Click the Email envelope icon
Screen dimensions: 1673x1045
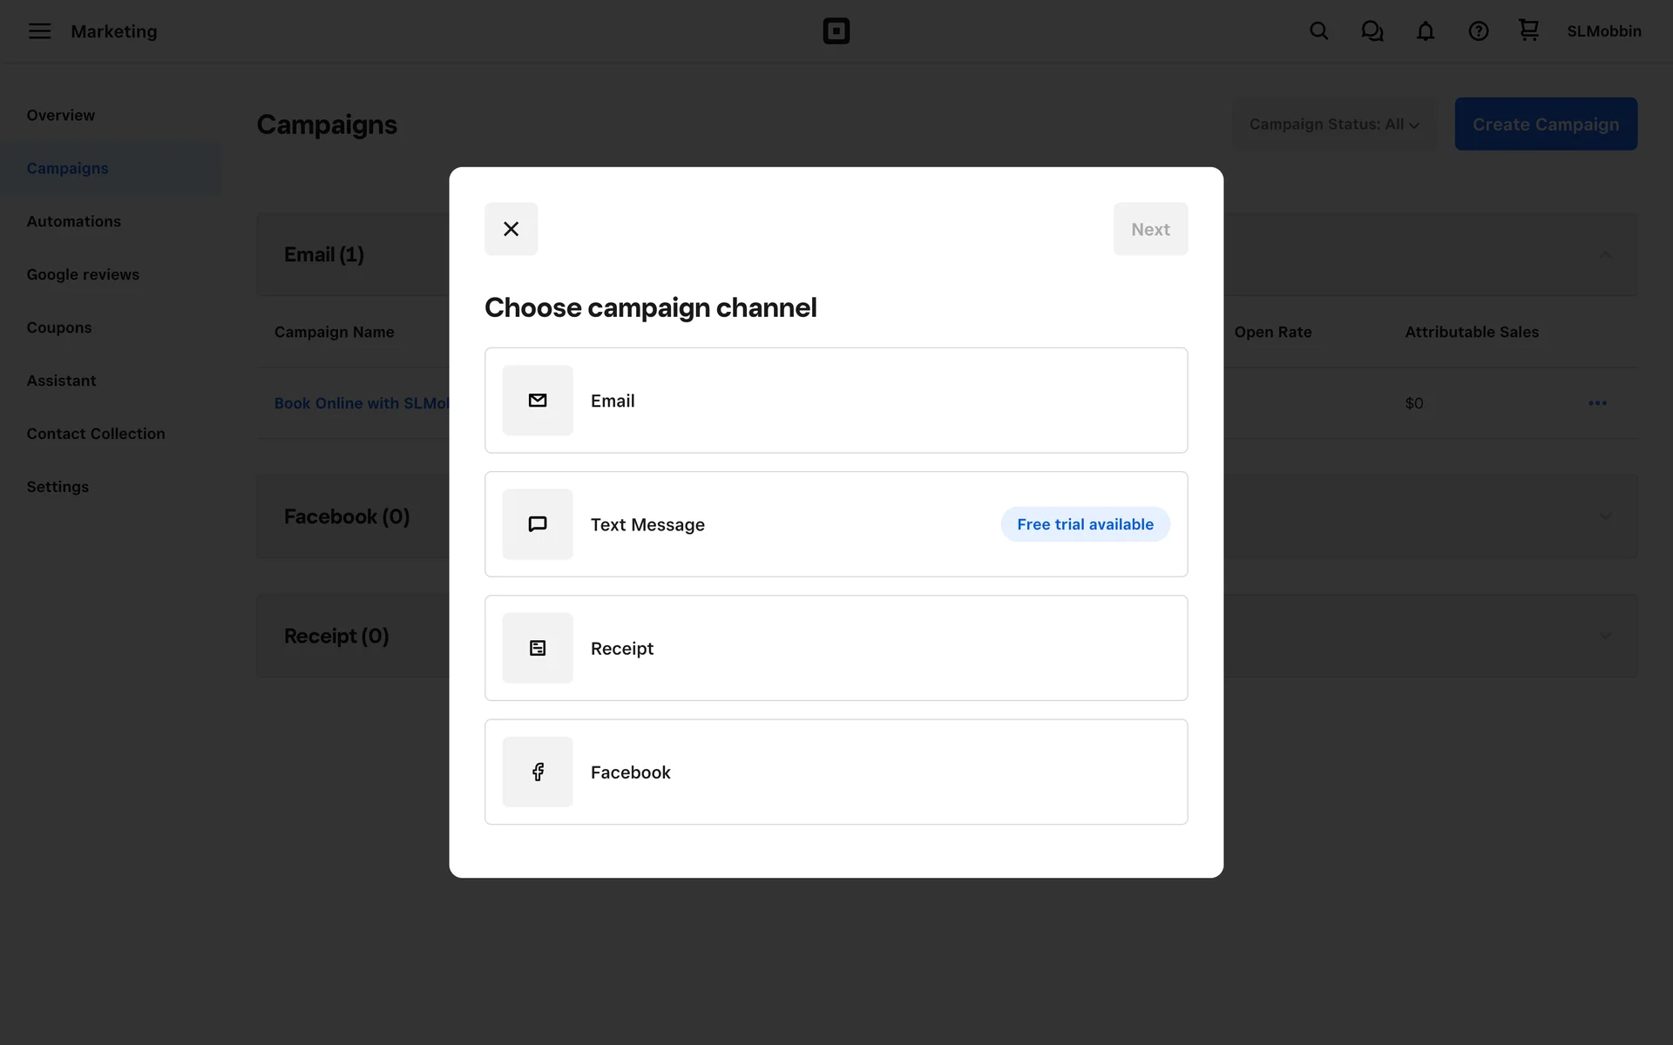tap(538, 401)
